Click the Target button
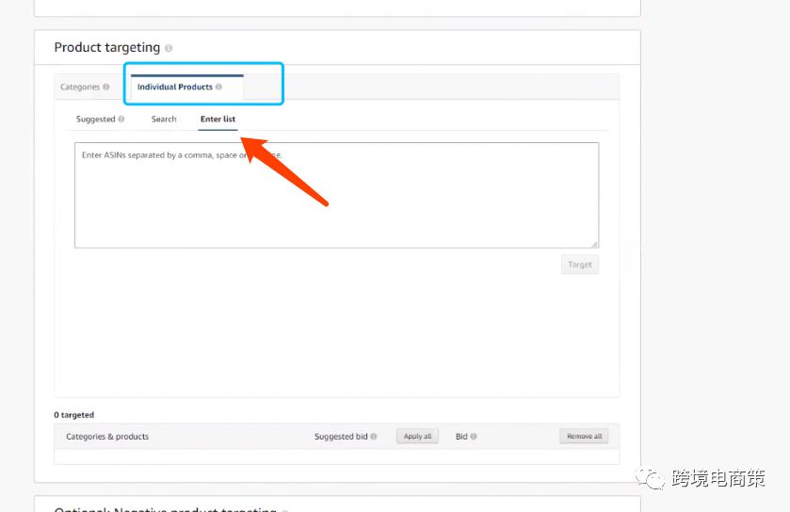Image resolution: width=790 pixels, height=512 pixels. 580,264
